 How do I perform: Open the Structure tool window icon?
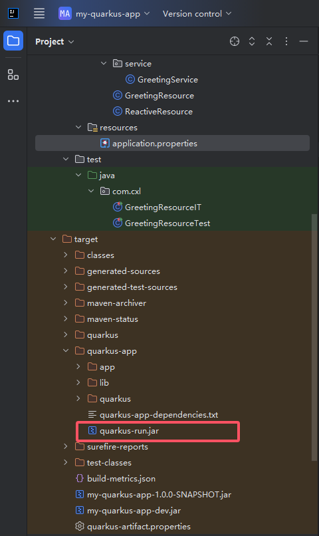pos(13,74)
